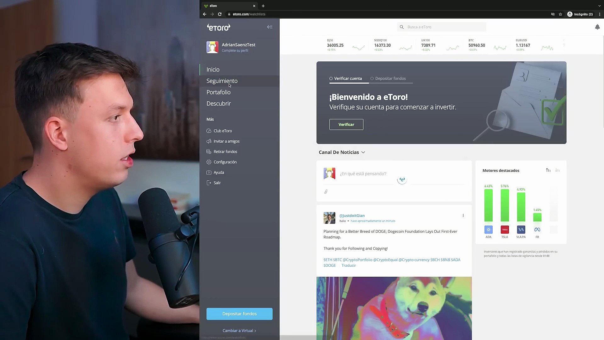The image size is (604, 340).
Task: Select Verificar cuenta step radio
Action: click(331, 79)
